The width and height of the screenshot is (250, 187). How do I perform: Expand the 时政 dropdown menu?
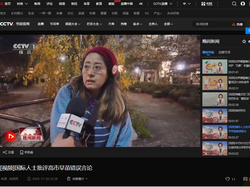pos(22,3)
